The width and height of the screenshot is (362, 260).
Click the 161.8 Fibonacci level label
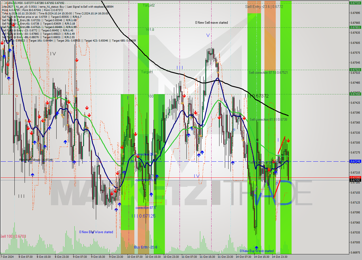(x=150, y=30)
